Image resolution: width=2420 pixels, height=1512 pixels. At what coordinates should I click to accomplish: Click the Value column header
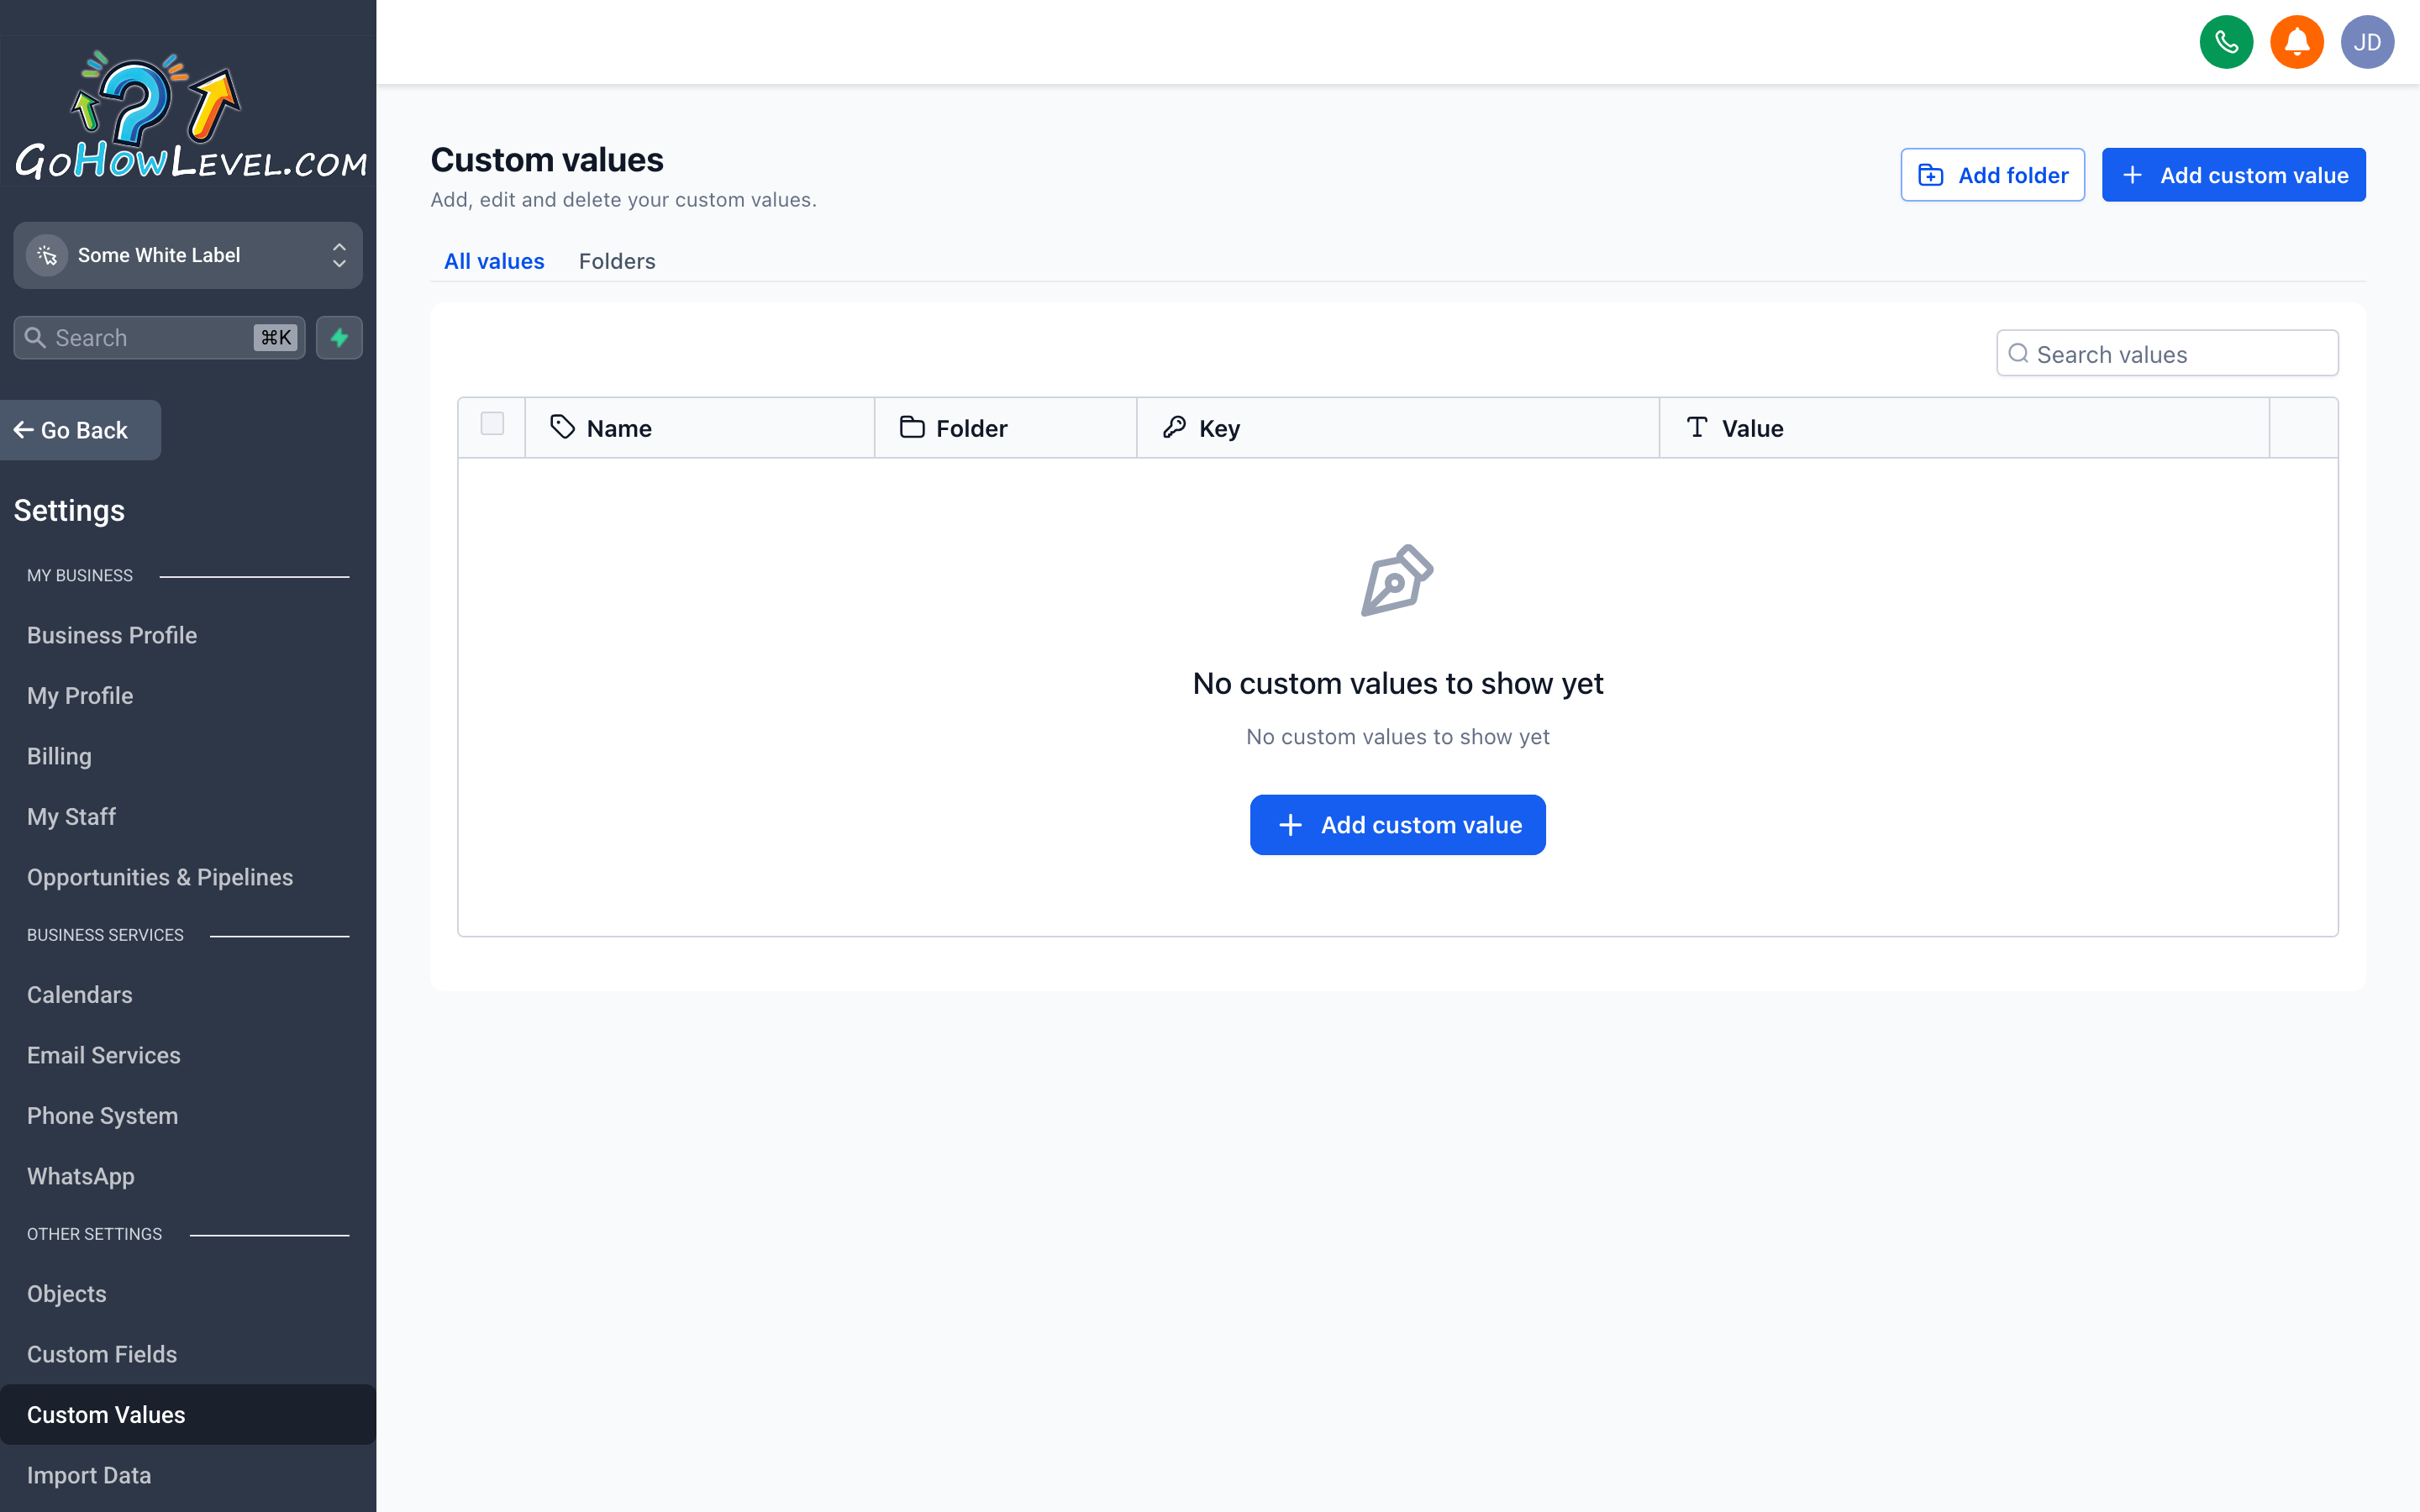(1964, 428)
